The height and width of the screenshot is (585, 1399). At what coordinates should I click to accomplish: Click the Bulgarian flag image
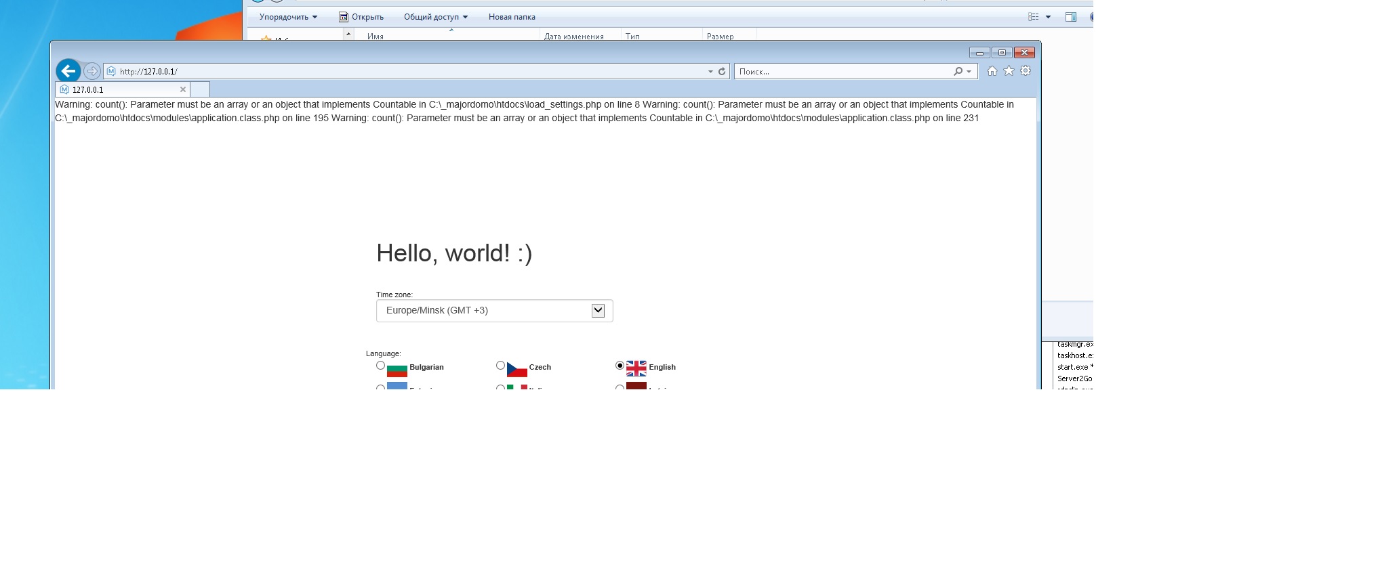tap(397, 370)
